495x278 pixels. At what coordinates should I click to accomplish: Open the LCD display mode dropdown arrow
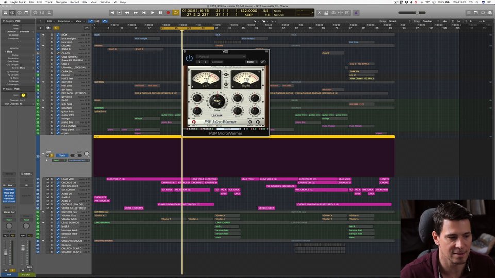tap(312, 13)
